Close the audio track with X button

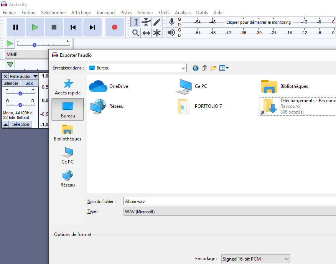[x=6, y=76]
